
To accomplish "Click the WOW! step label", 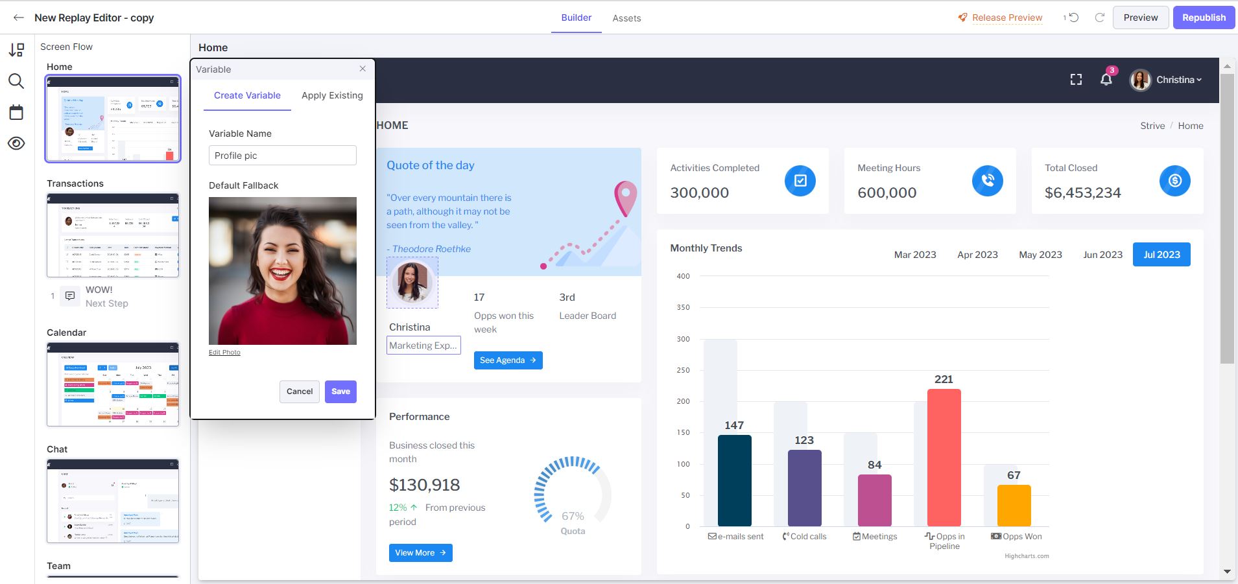I will point(99,290).
